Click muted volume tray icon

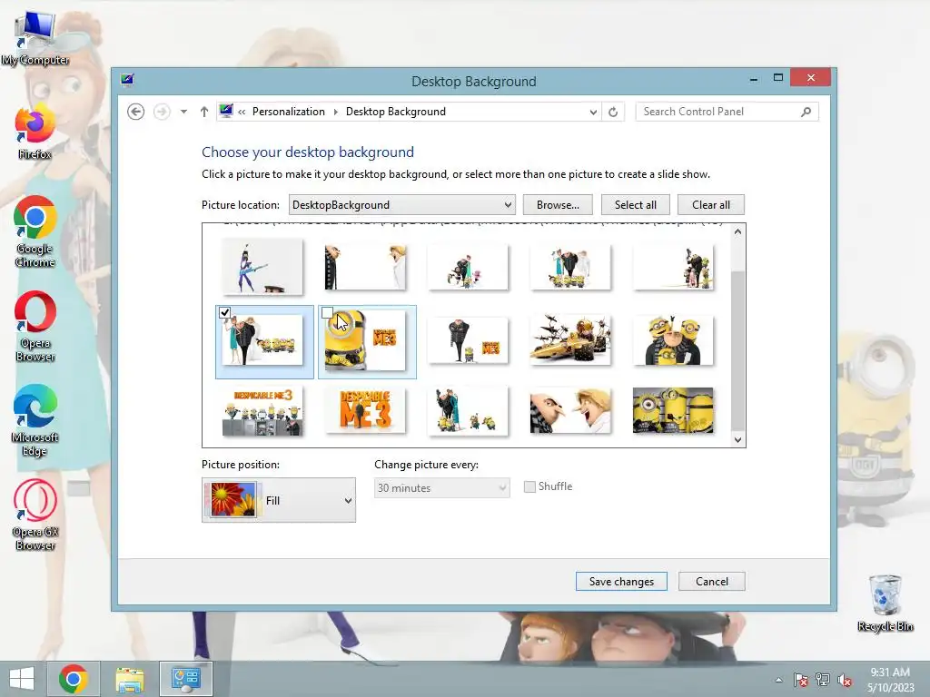pyautogui.click(x=845, y=680)
